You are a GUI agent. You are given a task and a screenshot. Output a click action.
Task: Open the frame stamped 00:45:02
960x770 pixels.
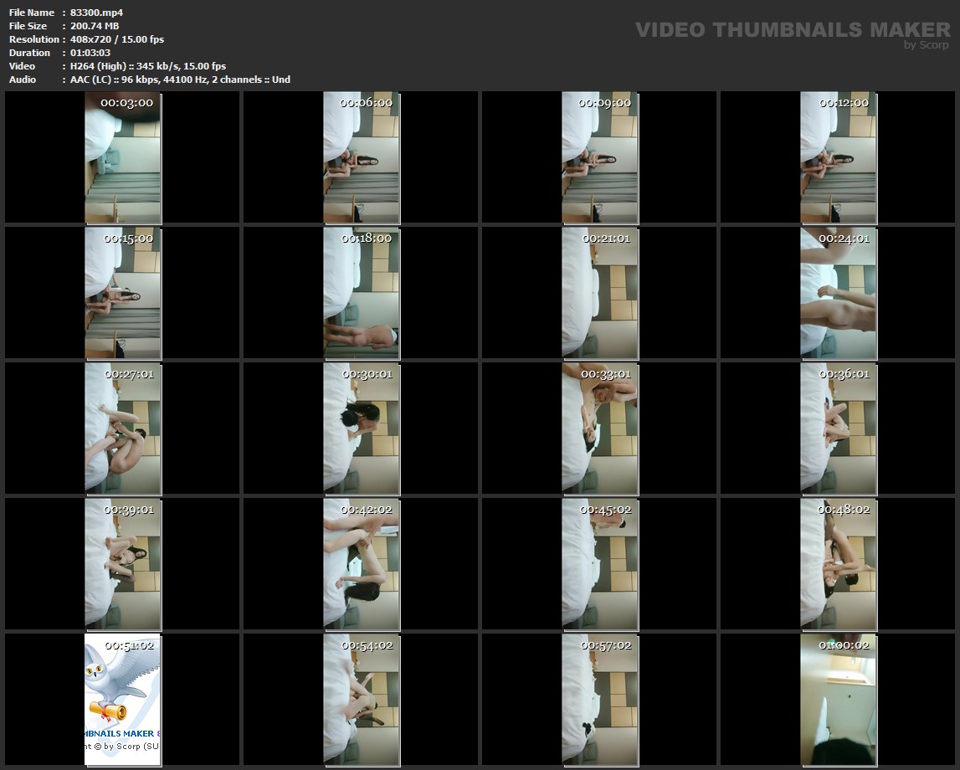point(600,564)
